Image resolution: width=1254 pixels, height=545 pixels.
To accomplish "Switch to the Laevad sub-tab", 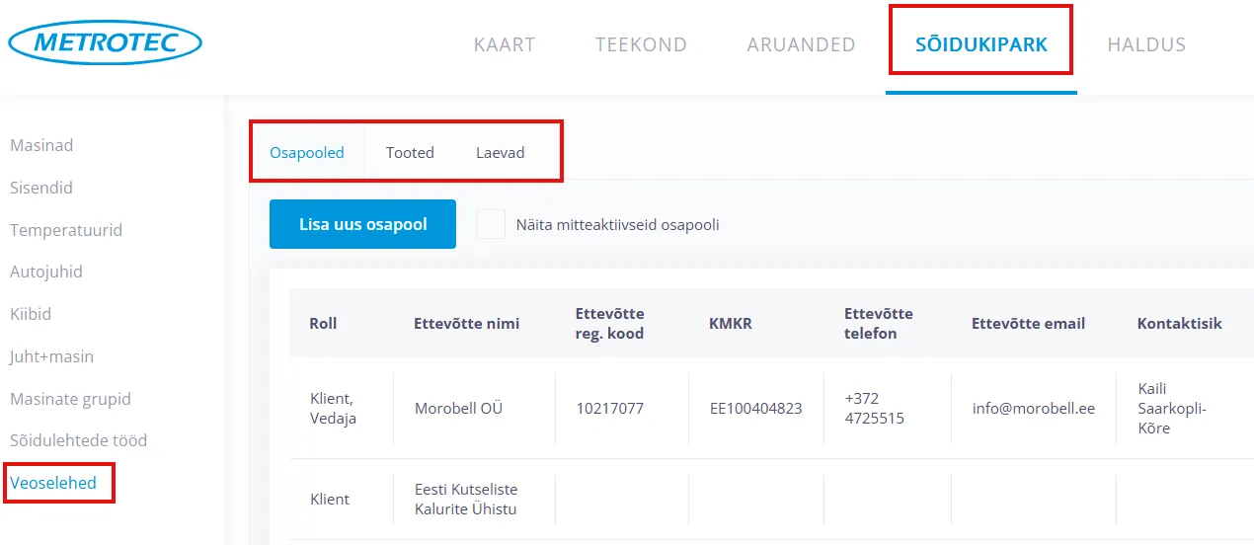I will point(501,153).
